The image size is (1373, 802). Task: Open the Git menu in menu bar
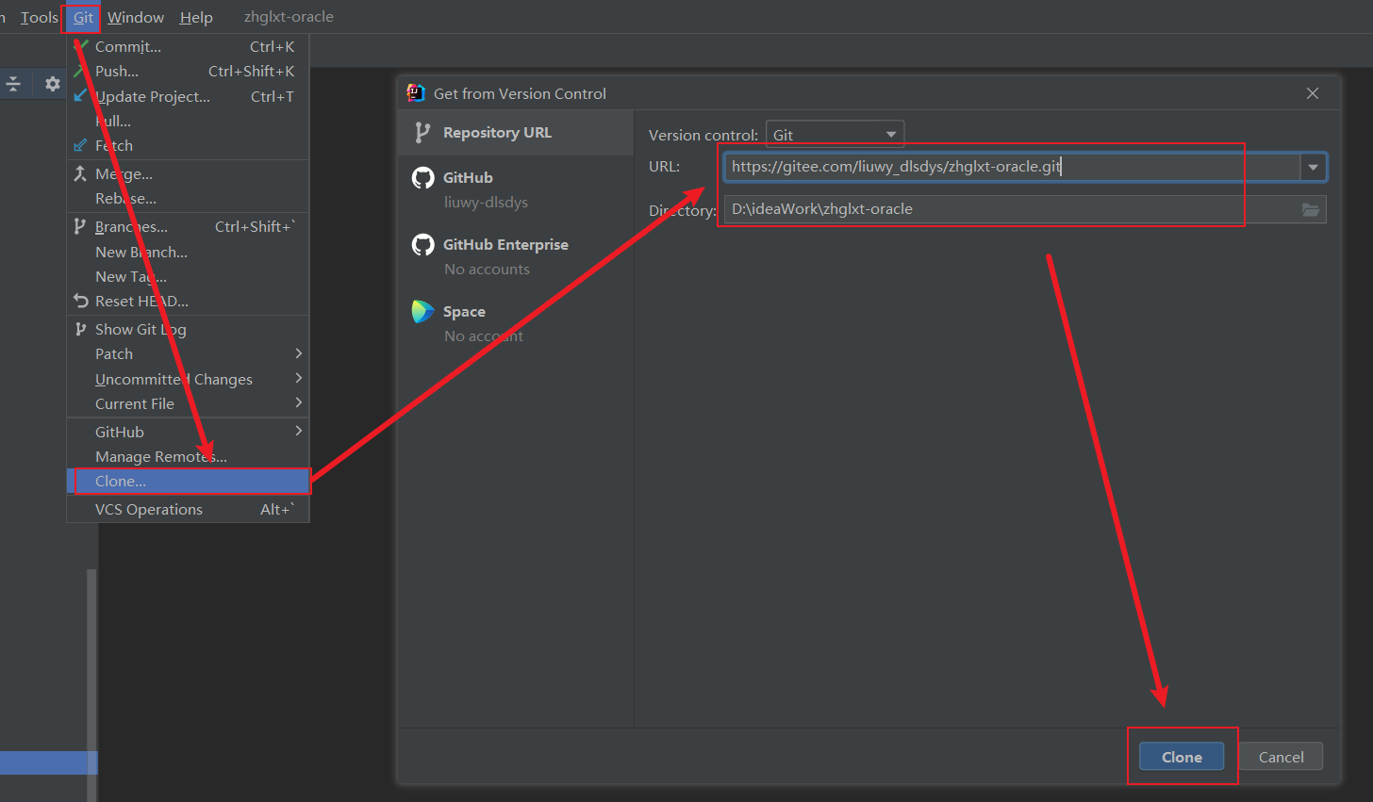(x=83, y=18)
